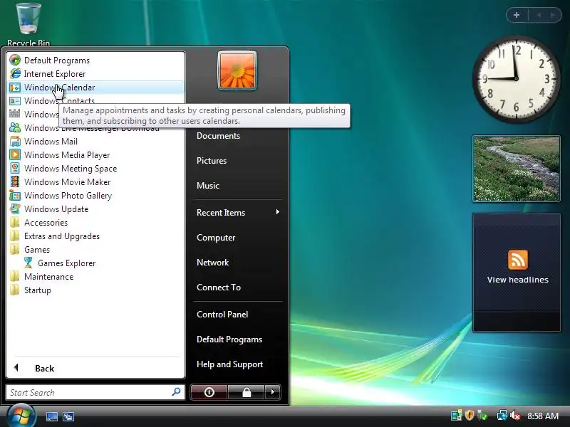The image size is (570, 427).
Task: Click the Windows Contacts icon
Action: pyautogui.click(x=15, y=101)
